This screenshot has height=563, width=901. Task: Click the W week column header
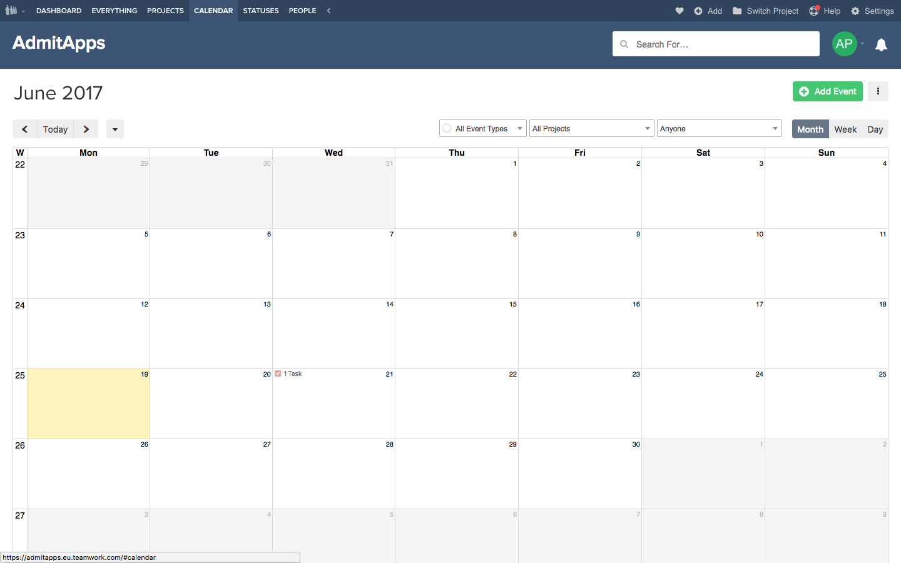point(20,153)
